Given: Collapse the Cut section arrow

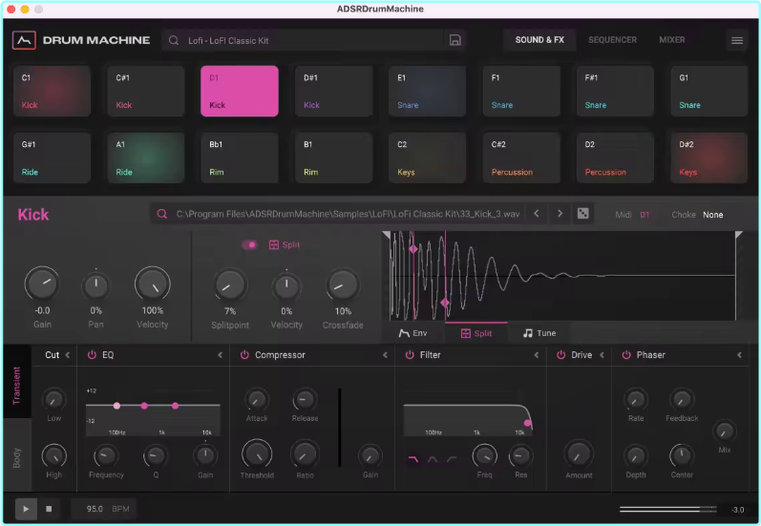Looking at the screenshot, I should [x=68, y=355].
